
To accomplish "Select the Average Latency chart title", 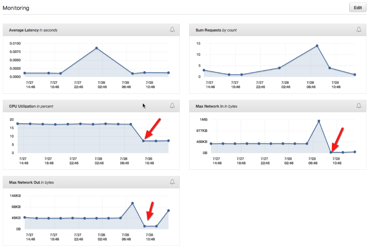I will click(33, 30).
